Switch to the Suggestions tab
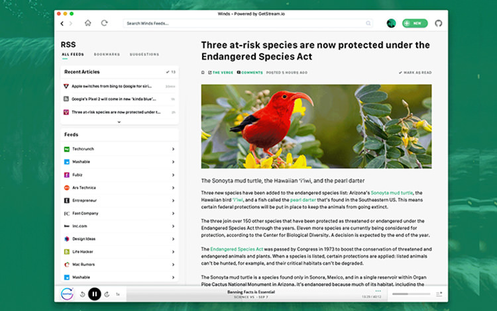 click(144, 54)
